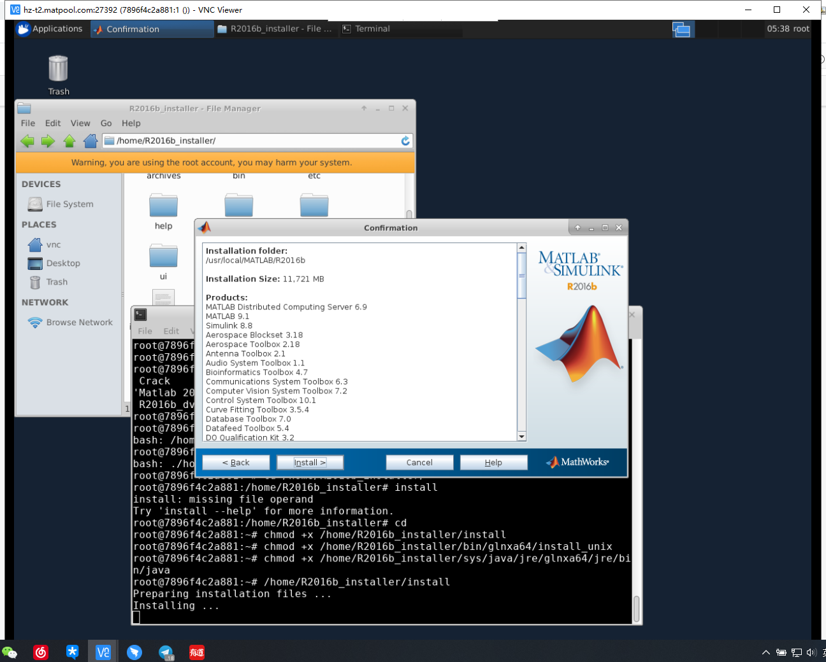This screenshot has width=826, height=662.
Task: Click the Back button in Confirmation dialog
Action: (x=236, y=462)
